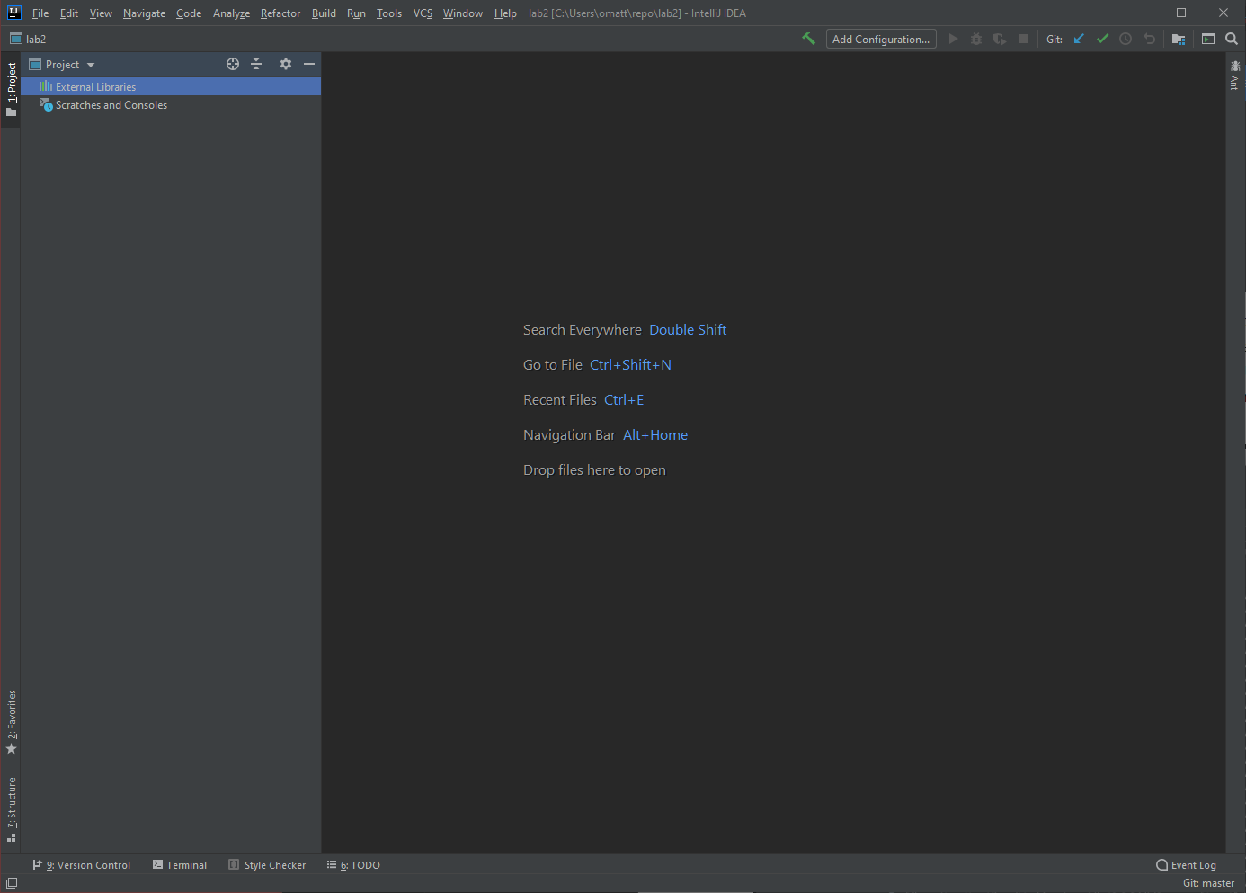Toggle the Terminal tool window
1246x893 pixels.
click(180, 864)
